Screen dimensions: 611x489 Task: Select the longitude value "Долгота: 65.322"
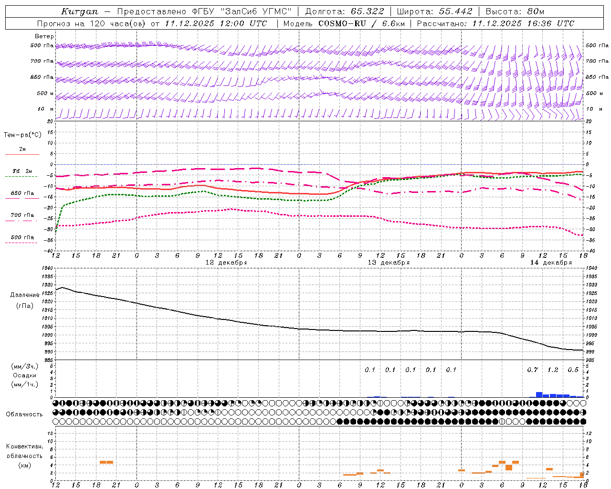coord(344,11)
